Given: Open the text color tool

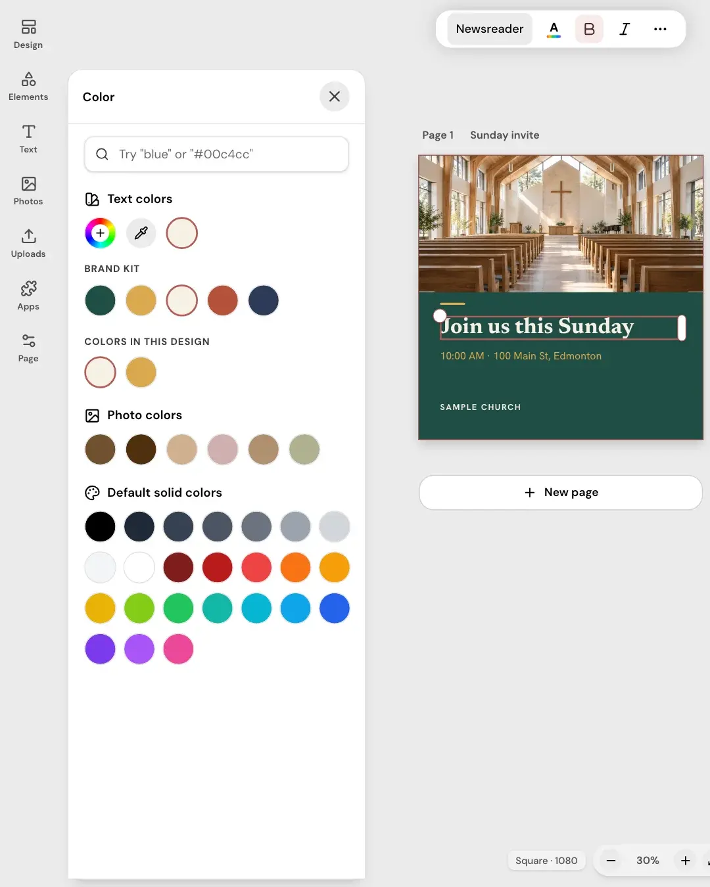Looking at the screenshot, I should tap(554, 29).
